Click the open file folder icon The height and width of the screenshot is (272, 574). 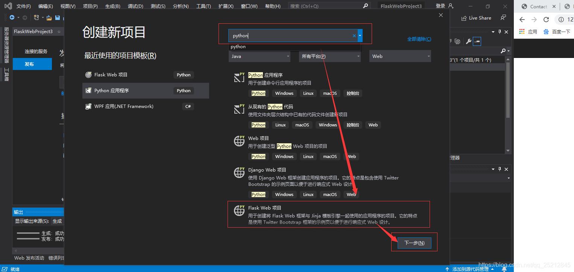49,18
